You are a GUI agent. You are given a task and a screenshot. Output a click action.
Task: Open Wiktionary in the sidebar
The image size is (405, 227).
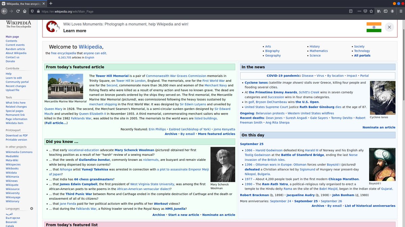coord(12,201)
